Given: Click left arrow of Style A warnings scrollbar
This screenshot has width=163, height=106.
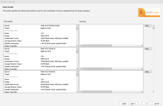Looking at the screenshot, I should [80, 68].
